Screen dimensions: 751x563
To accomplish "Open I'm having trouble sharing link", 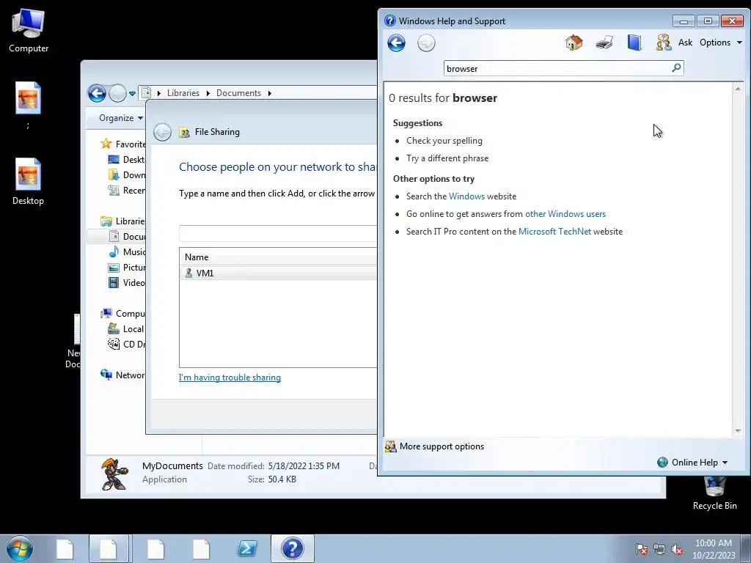I will pyautogui.click(x=230, y=378).
